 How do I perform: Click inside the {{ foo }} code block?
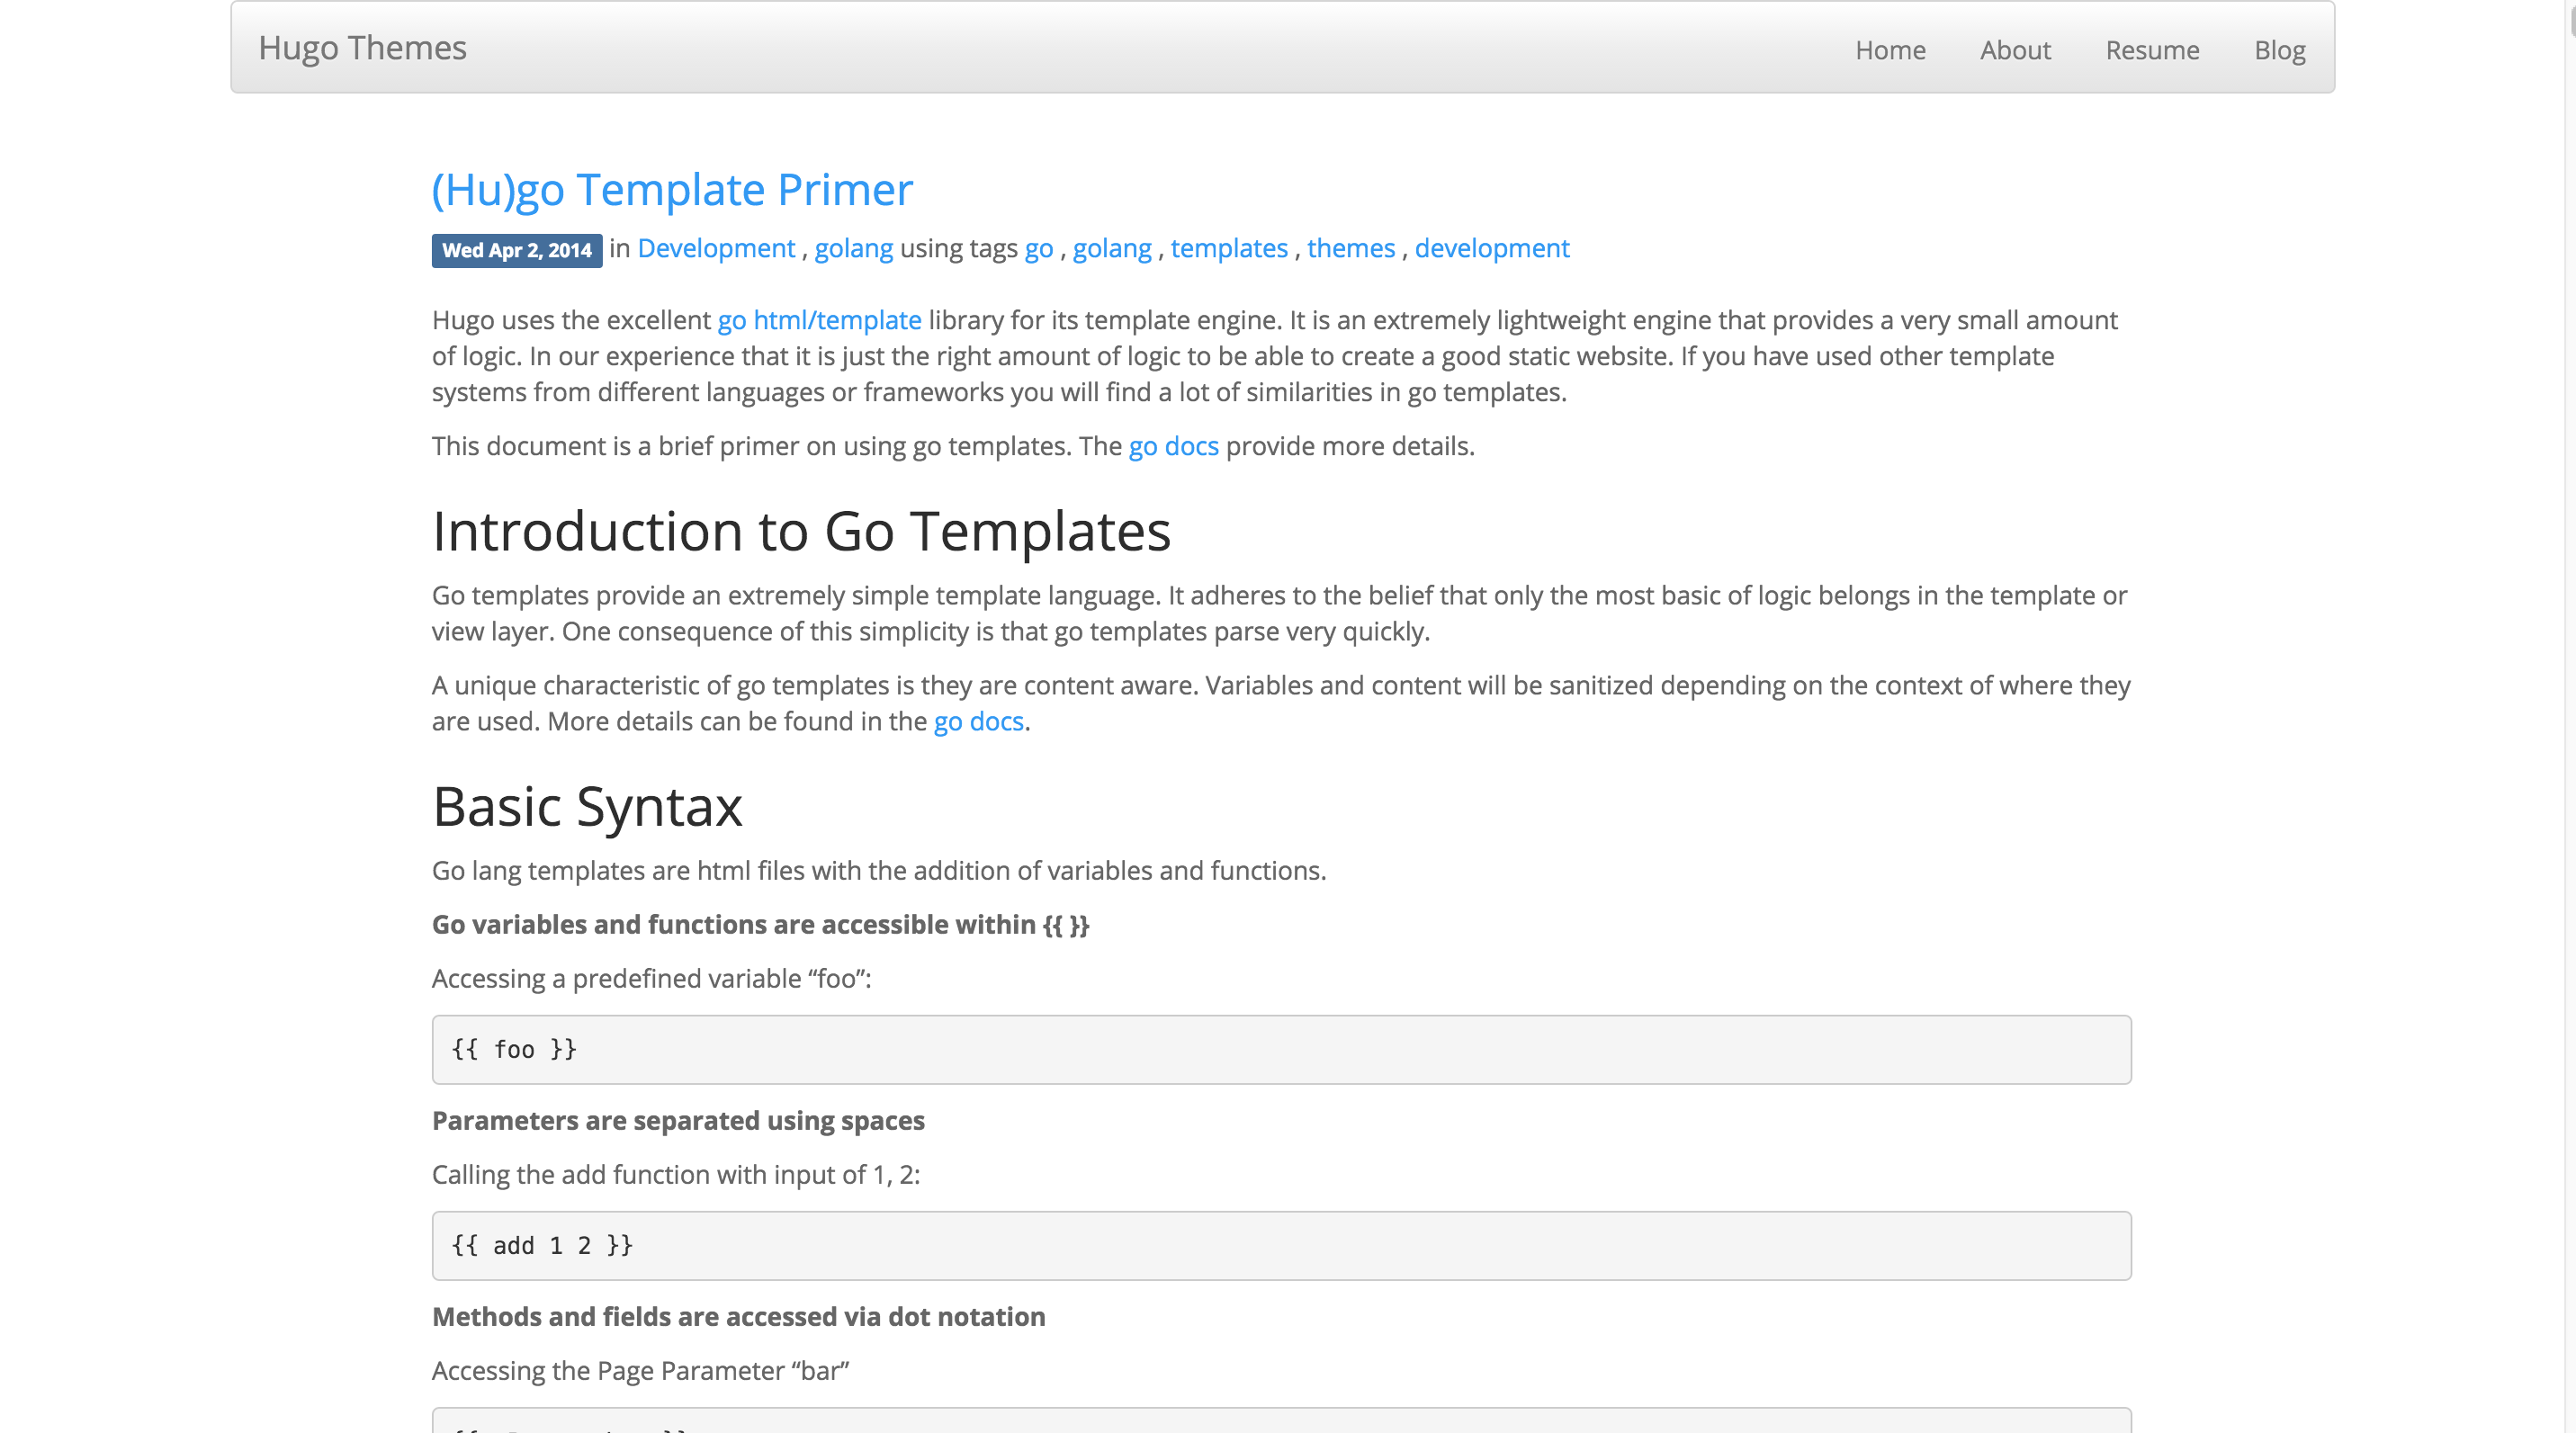pyautogui.click(x=1281, y=1049)
